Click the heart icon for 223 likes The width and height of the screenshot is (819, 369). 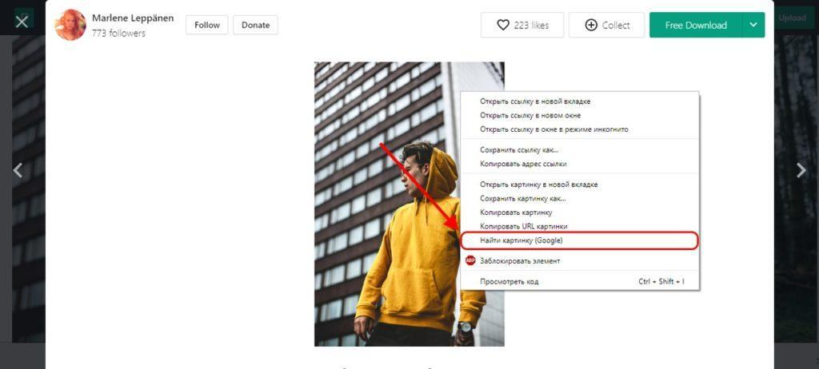(x=502, y=25)
